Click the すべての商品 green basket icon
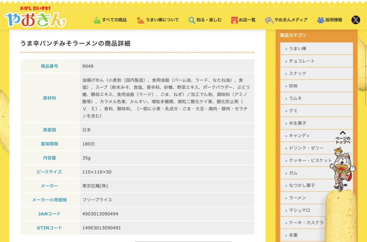Viewport: 367px width, 242px height. (x=97, y=20)
